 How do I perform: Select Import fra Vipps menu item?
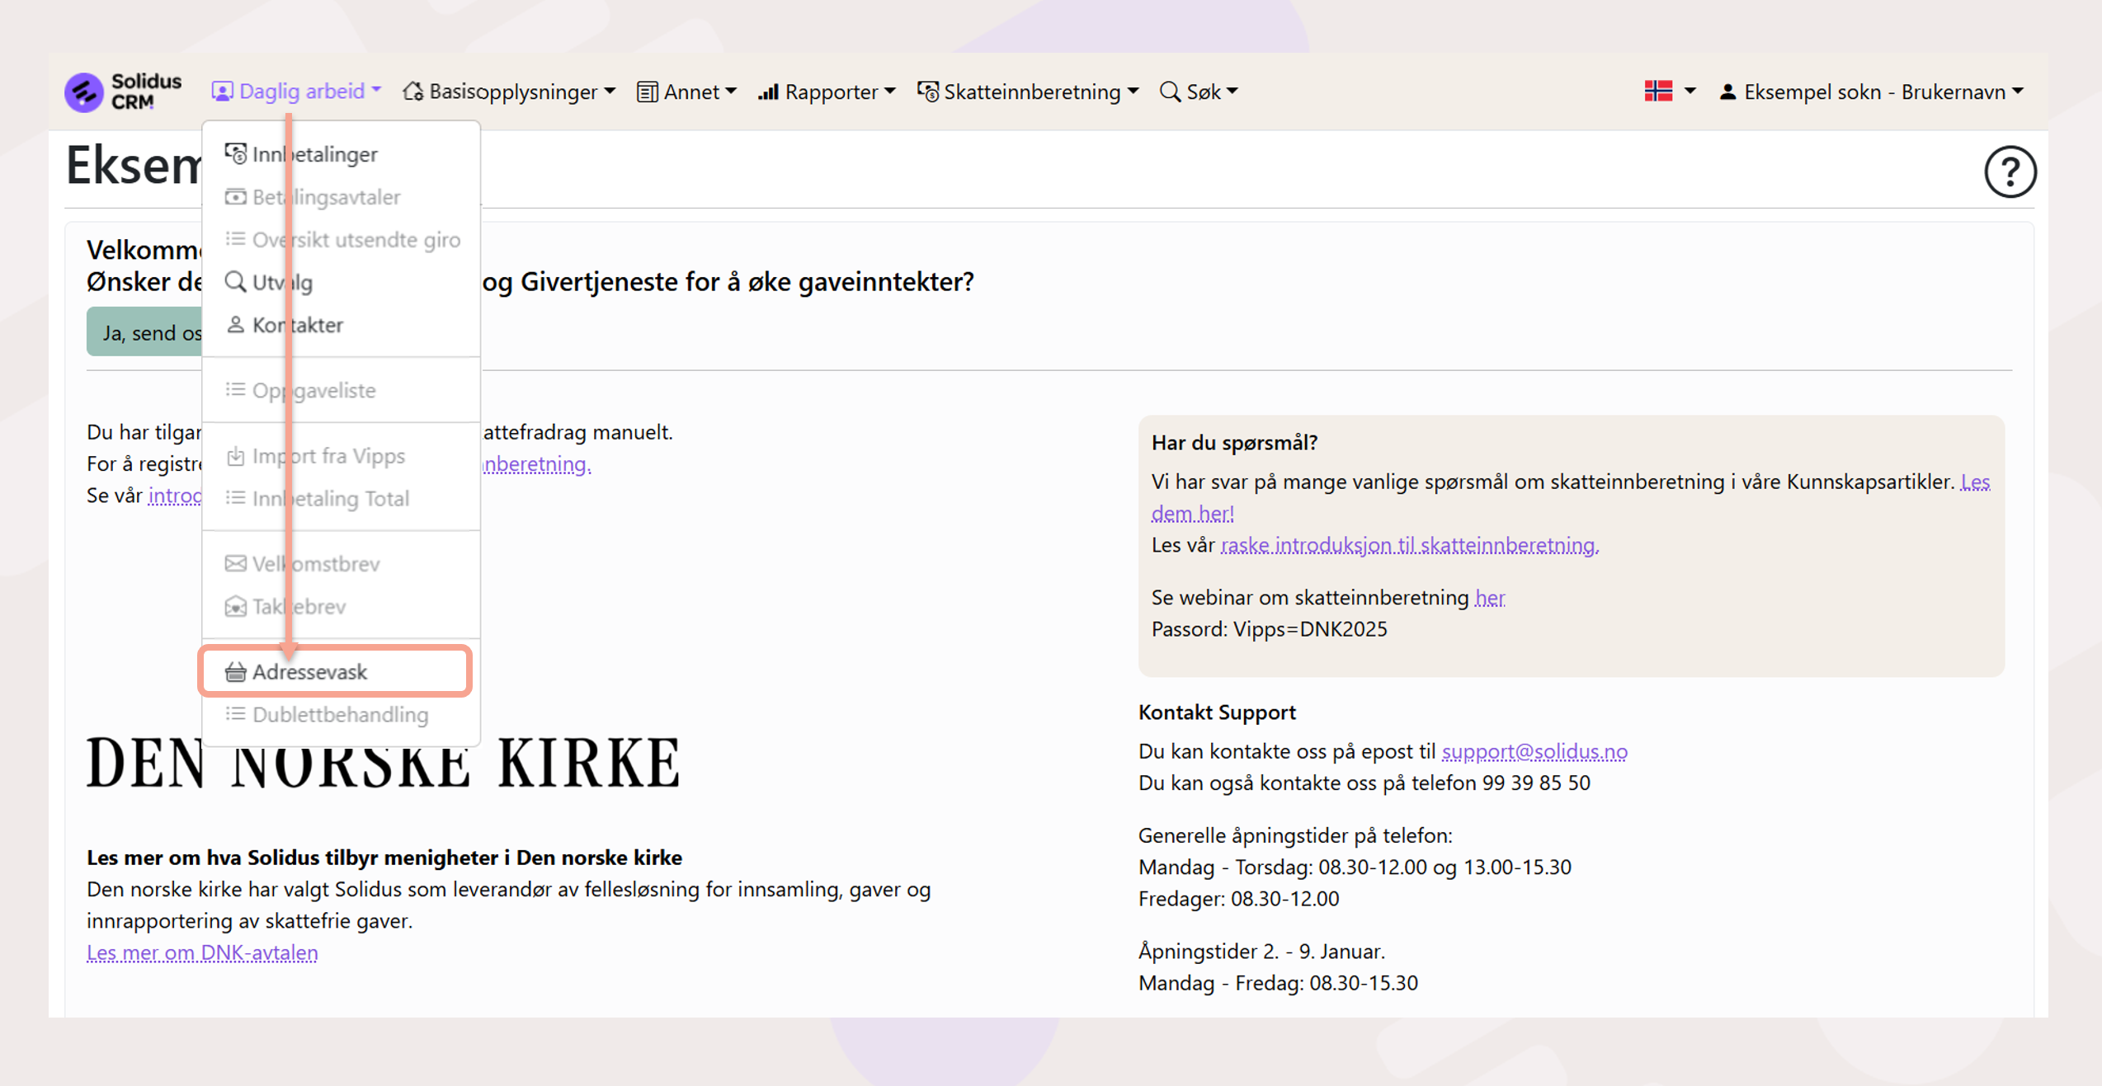pos(328,456)
